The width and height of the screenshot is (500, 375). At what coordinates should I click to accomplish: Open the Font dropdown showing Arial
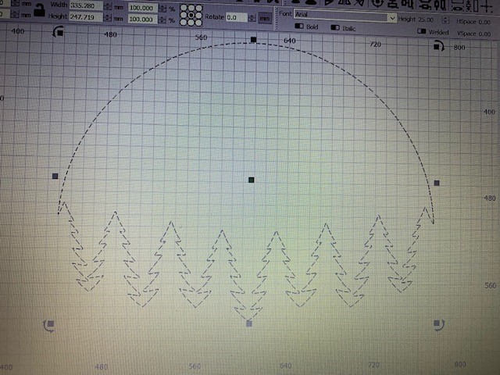click(x=345, y=16)
